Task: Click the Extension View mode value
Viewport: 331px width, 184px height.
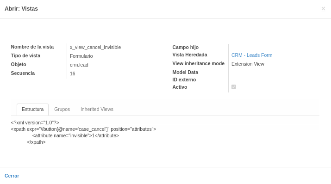Action: click(248, 64)
